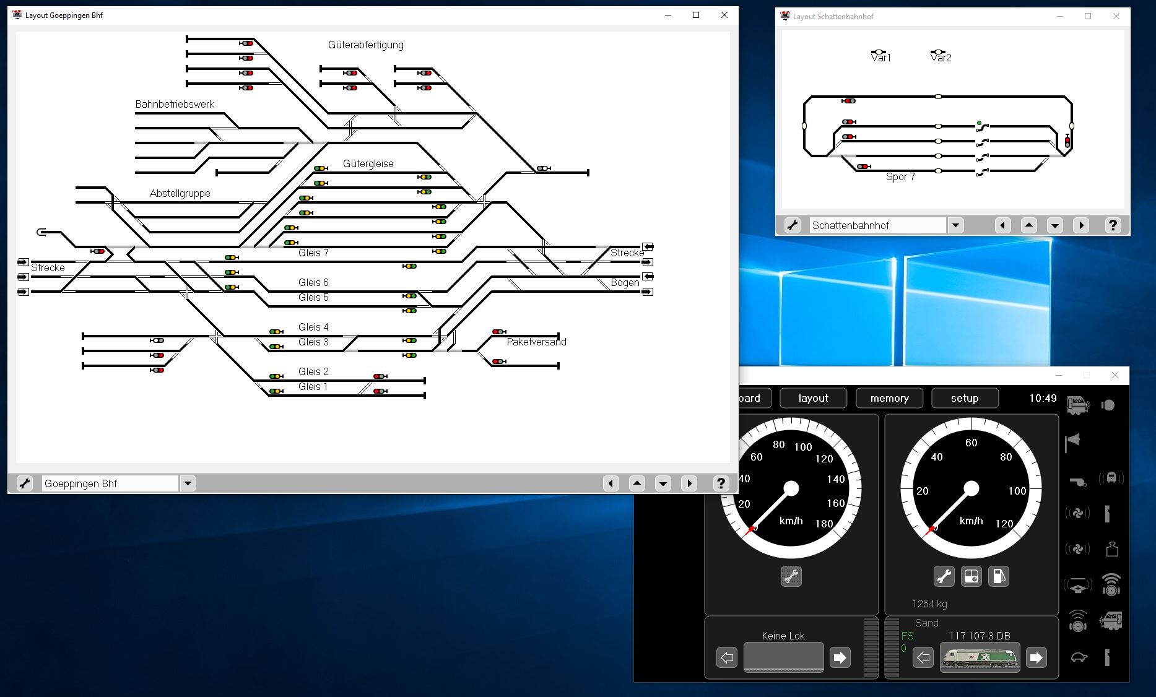This screenshot has height=697, width=1156.
Task: Click the icon between the wrench and fuel pump
Action: tap(971, 576)
